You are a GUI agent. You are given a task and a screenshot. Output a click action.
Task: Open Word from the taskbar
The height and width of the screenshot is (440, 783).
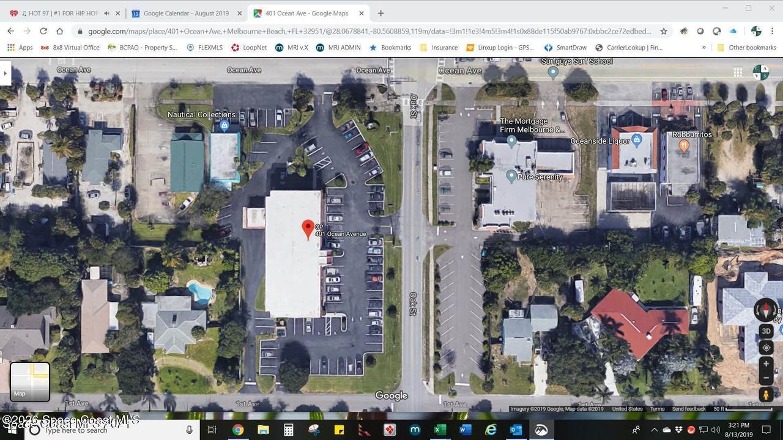[465, 430]
